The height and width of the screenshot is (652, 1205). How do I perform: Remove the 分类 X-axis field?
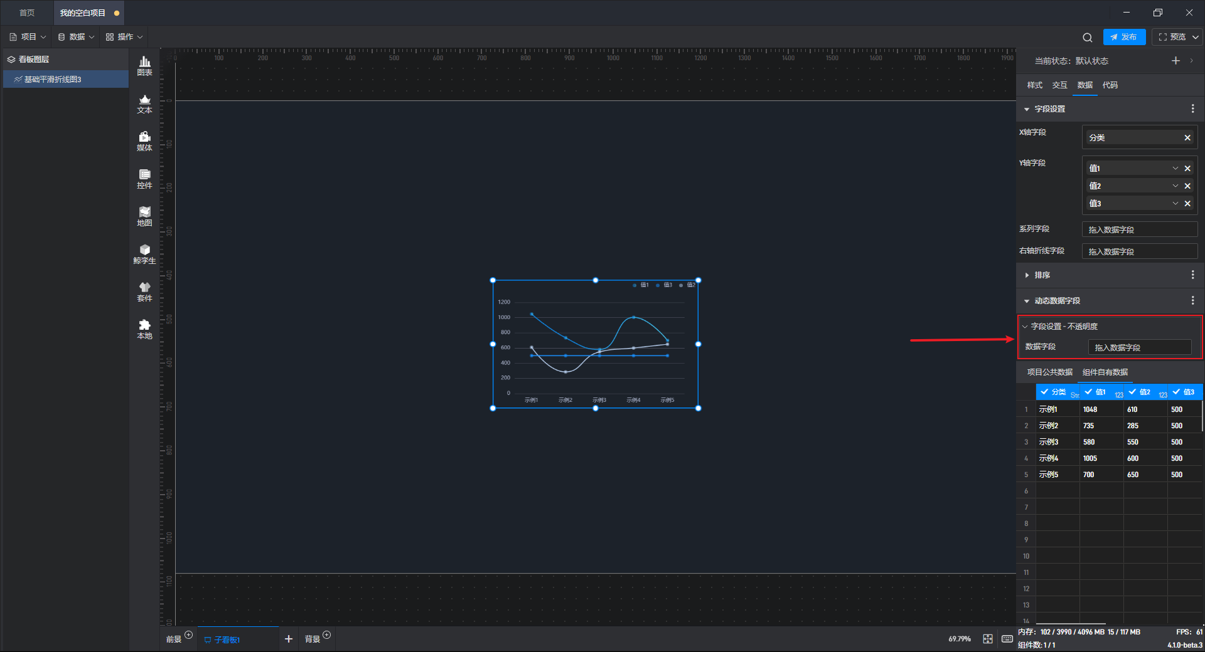click(x=1187, y=138)
